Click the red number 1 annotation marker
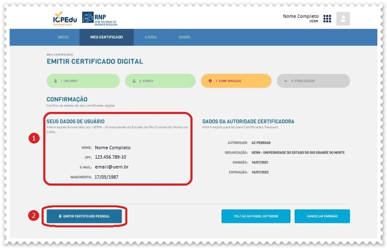The image size is (387, 248). coord(34,138)
